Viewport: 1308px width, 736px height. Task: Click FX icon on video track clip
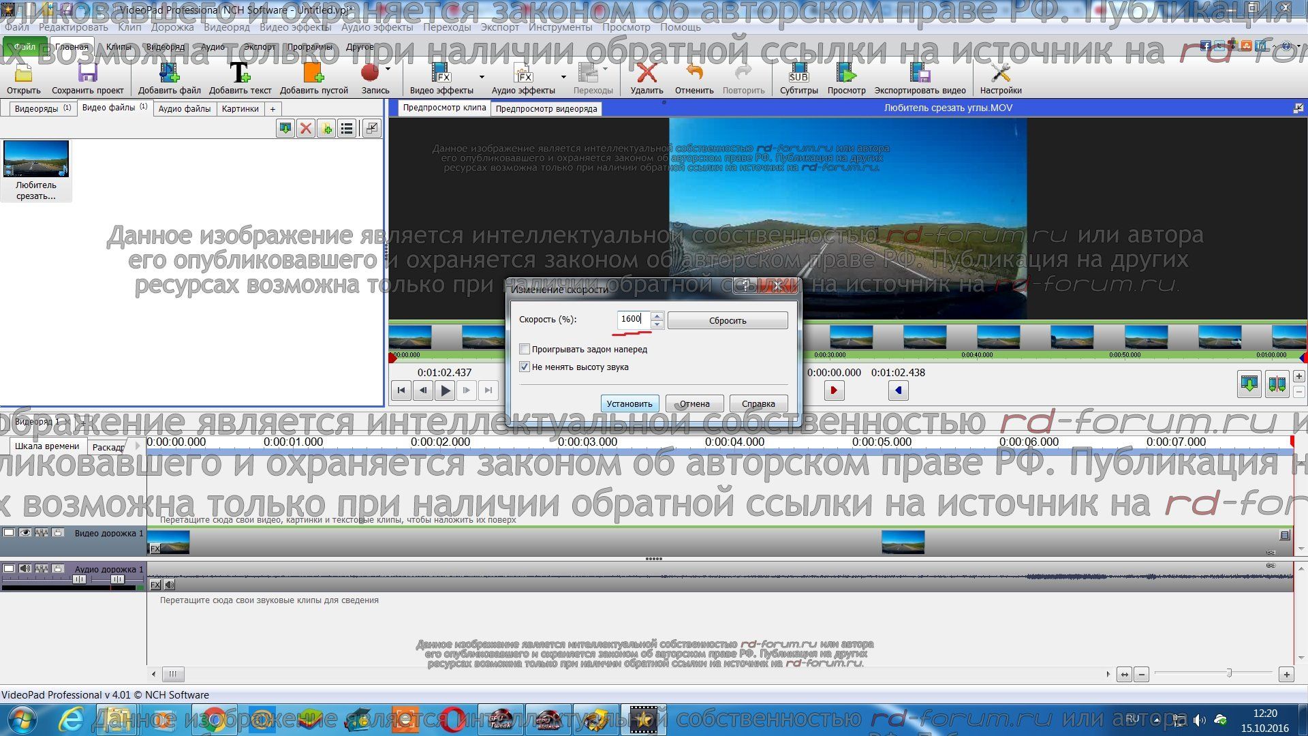[x=155, y=549]
